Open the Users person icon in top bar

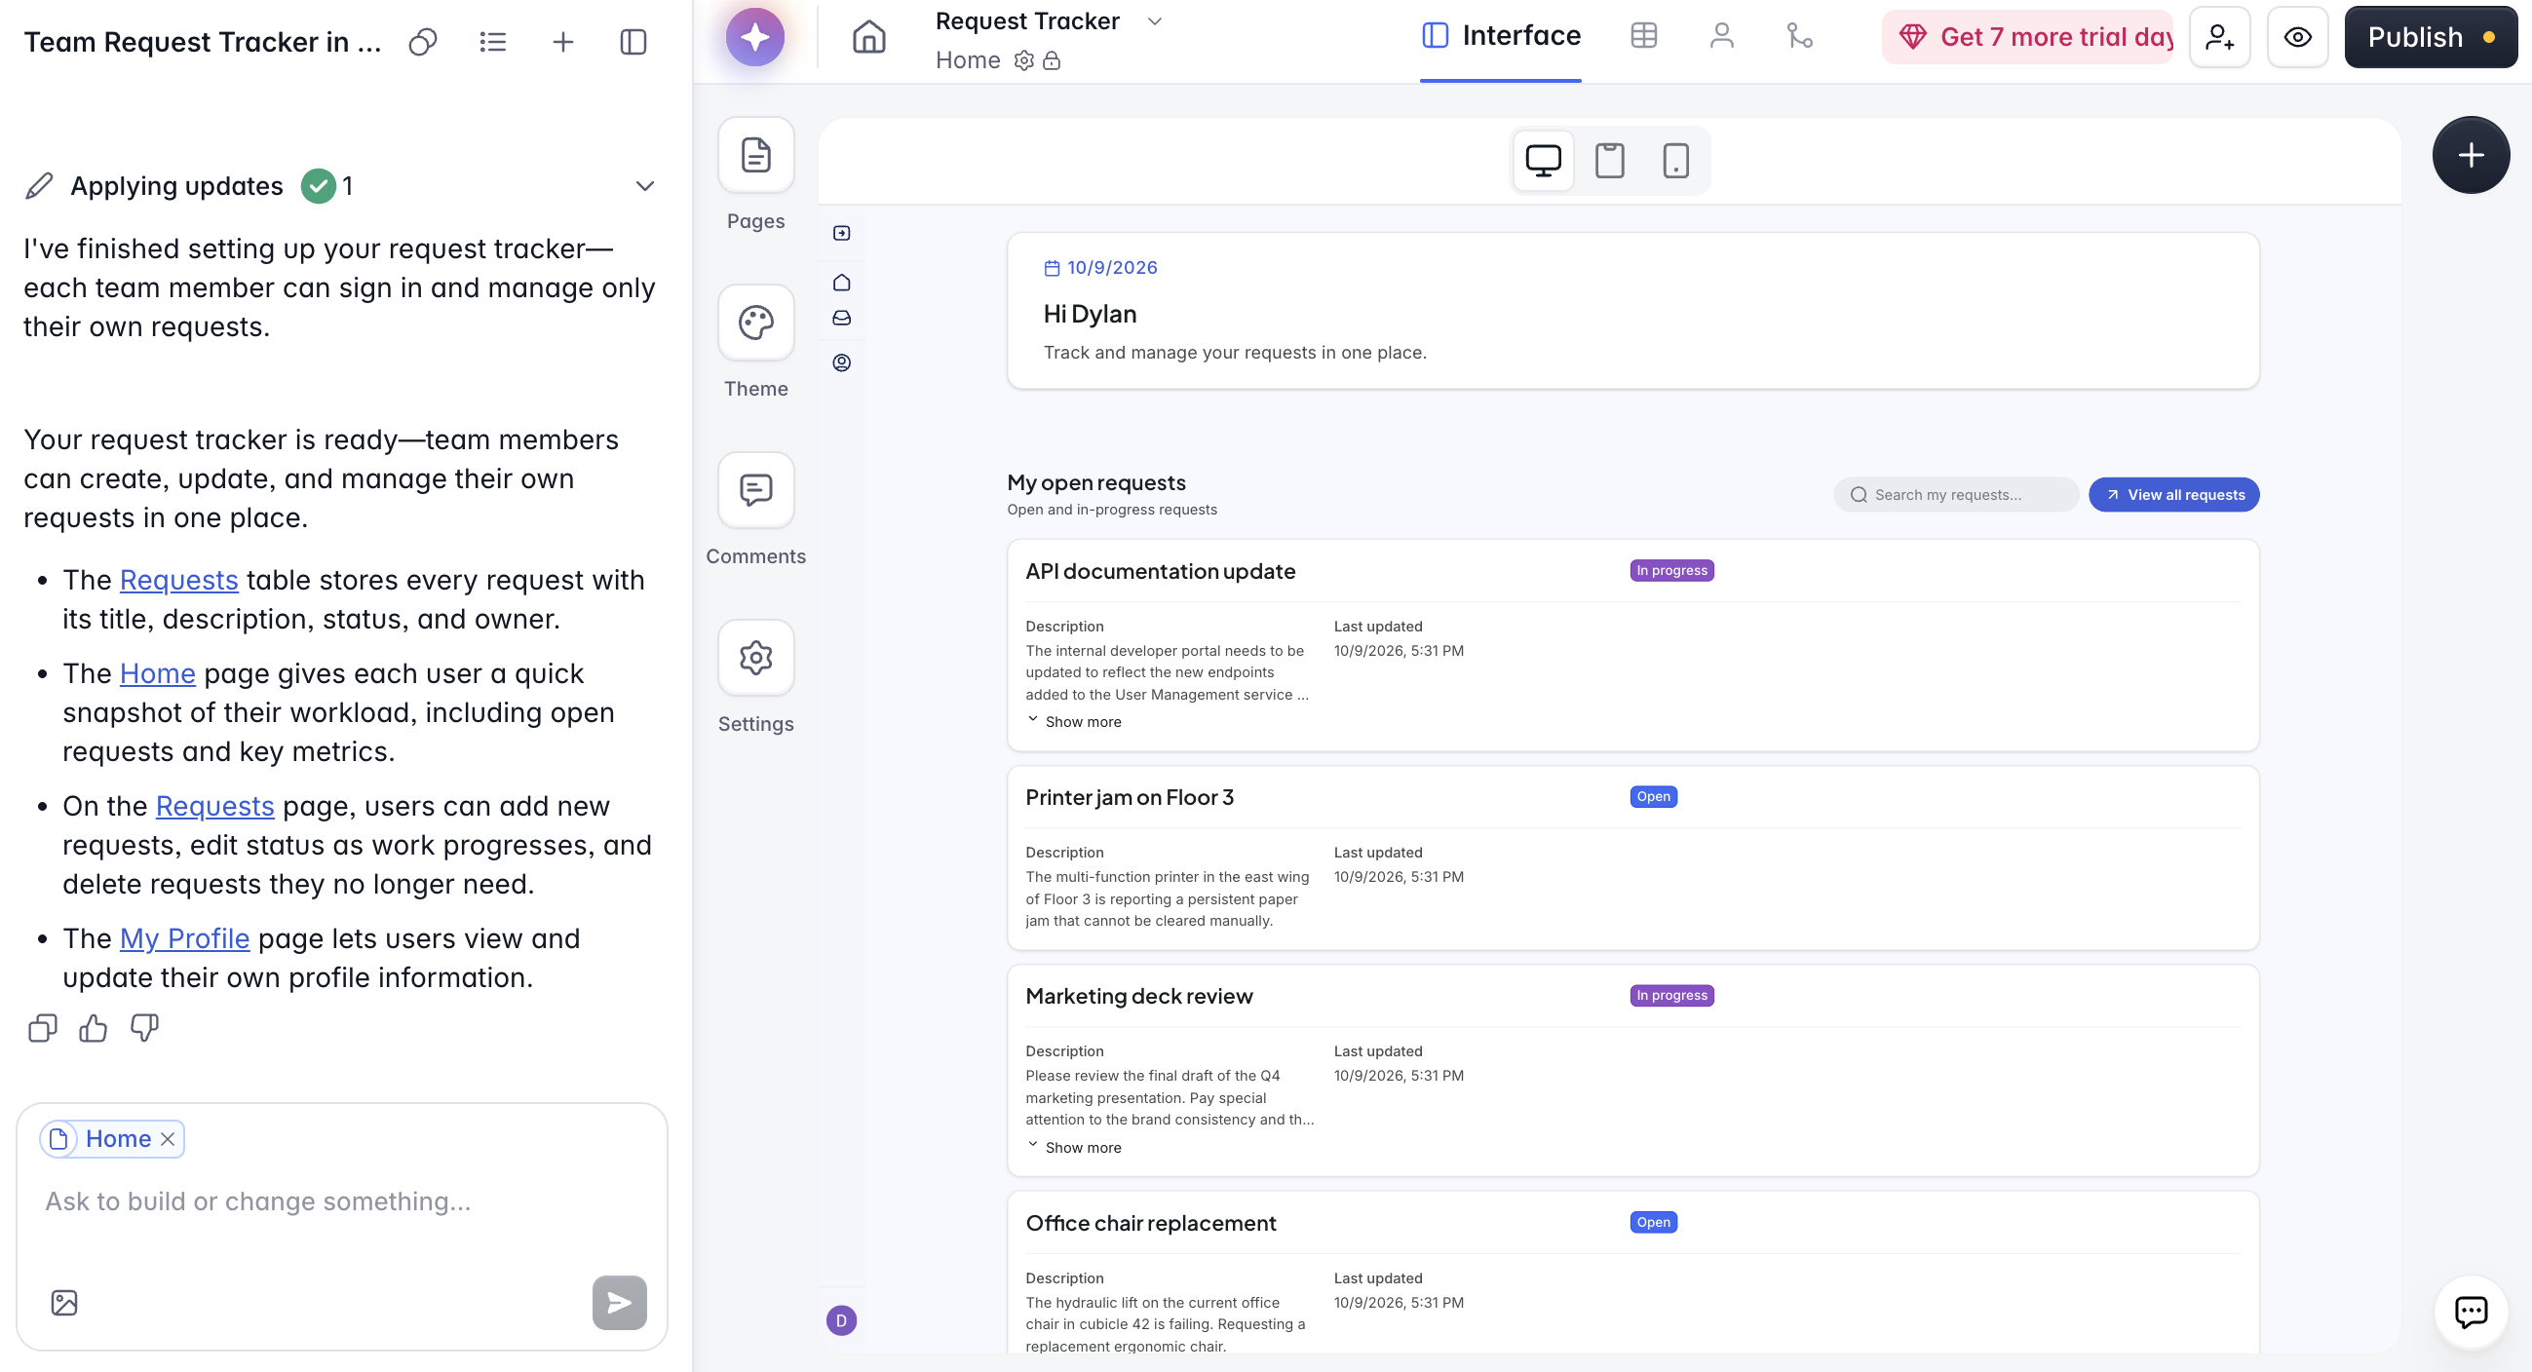1721,36
